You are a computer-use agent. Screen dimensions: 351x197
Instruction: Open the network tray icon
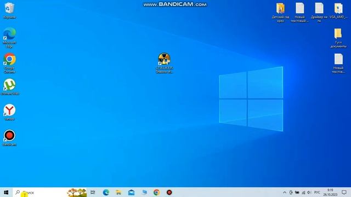click(303, 192)
